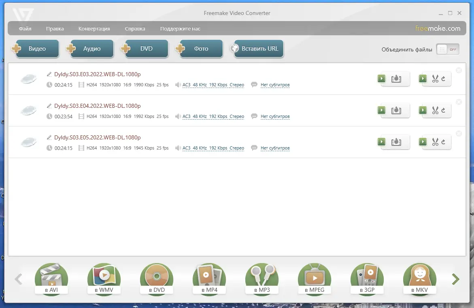The width and height of the screenshot is (474, 308).
Task: Open the Файл menu
Action: coord(25,28)
